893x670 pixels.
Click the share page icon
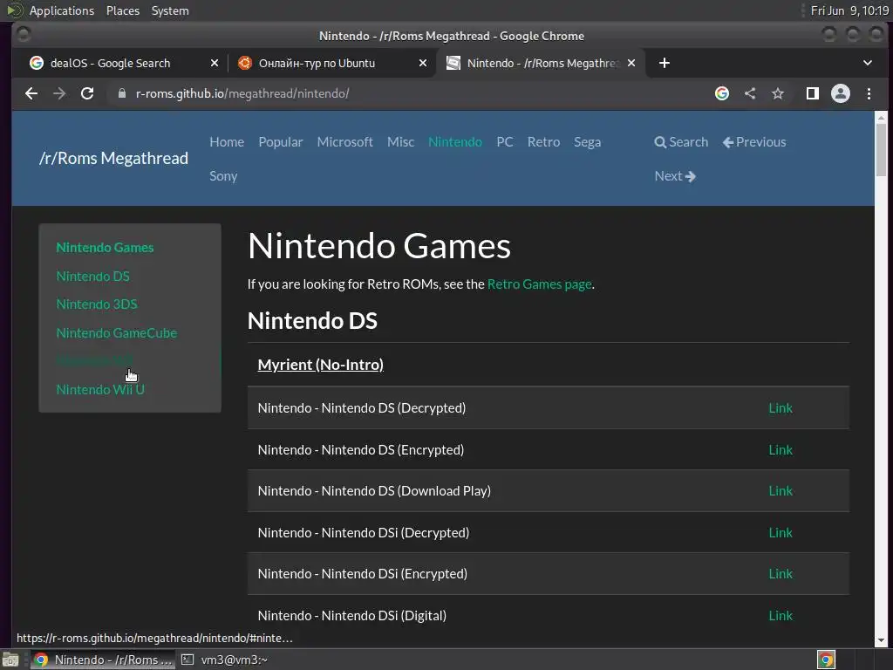click(x=750, y=93)
